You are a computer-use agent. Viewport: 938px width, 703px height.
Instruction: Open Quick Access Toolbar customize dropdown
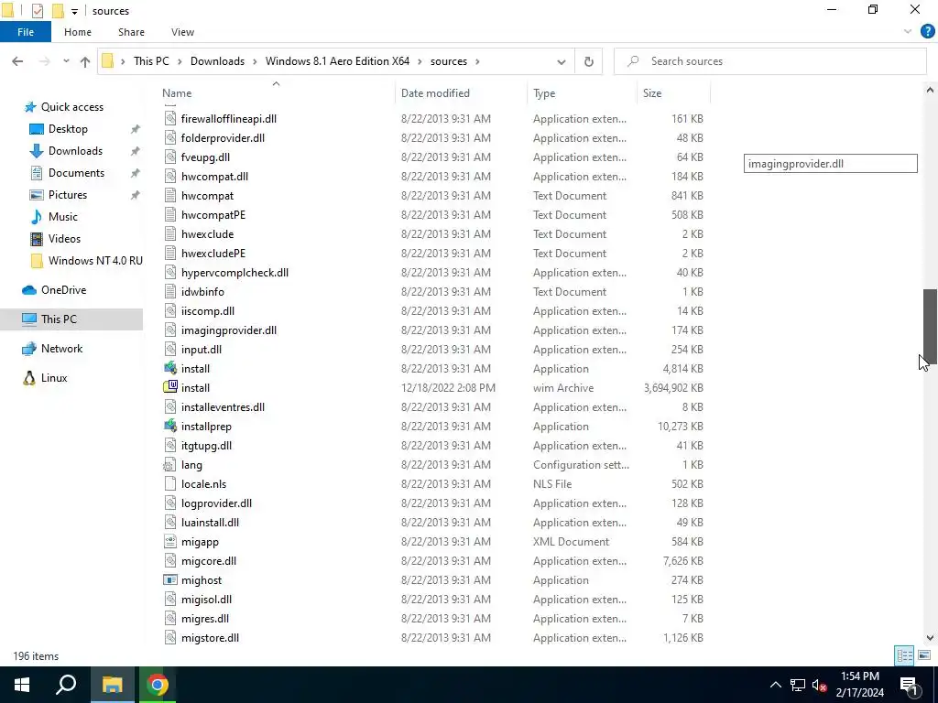tap(74, 11)
